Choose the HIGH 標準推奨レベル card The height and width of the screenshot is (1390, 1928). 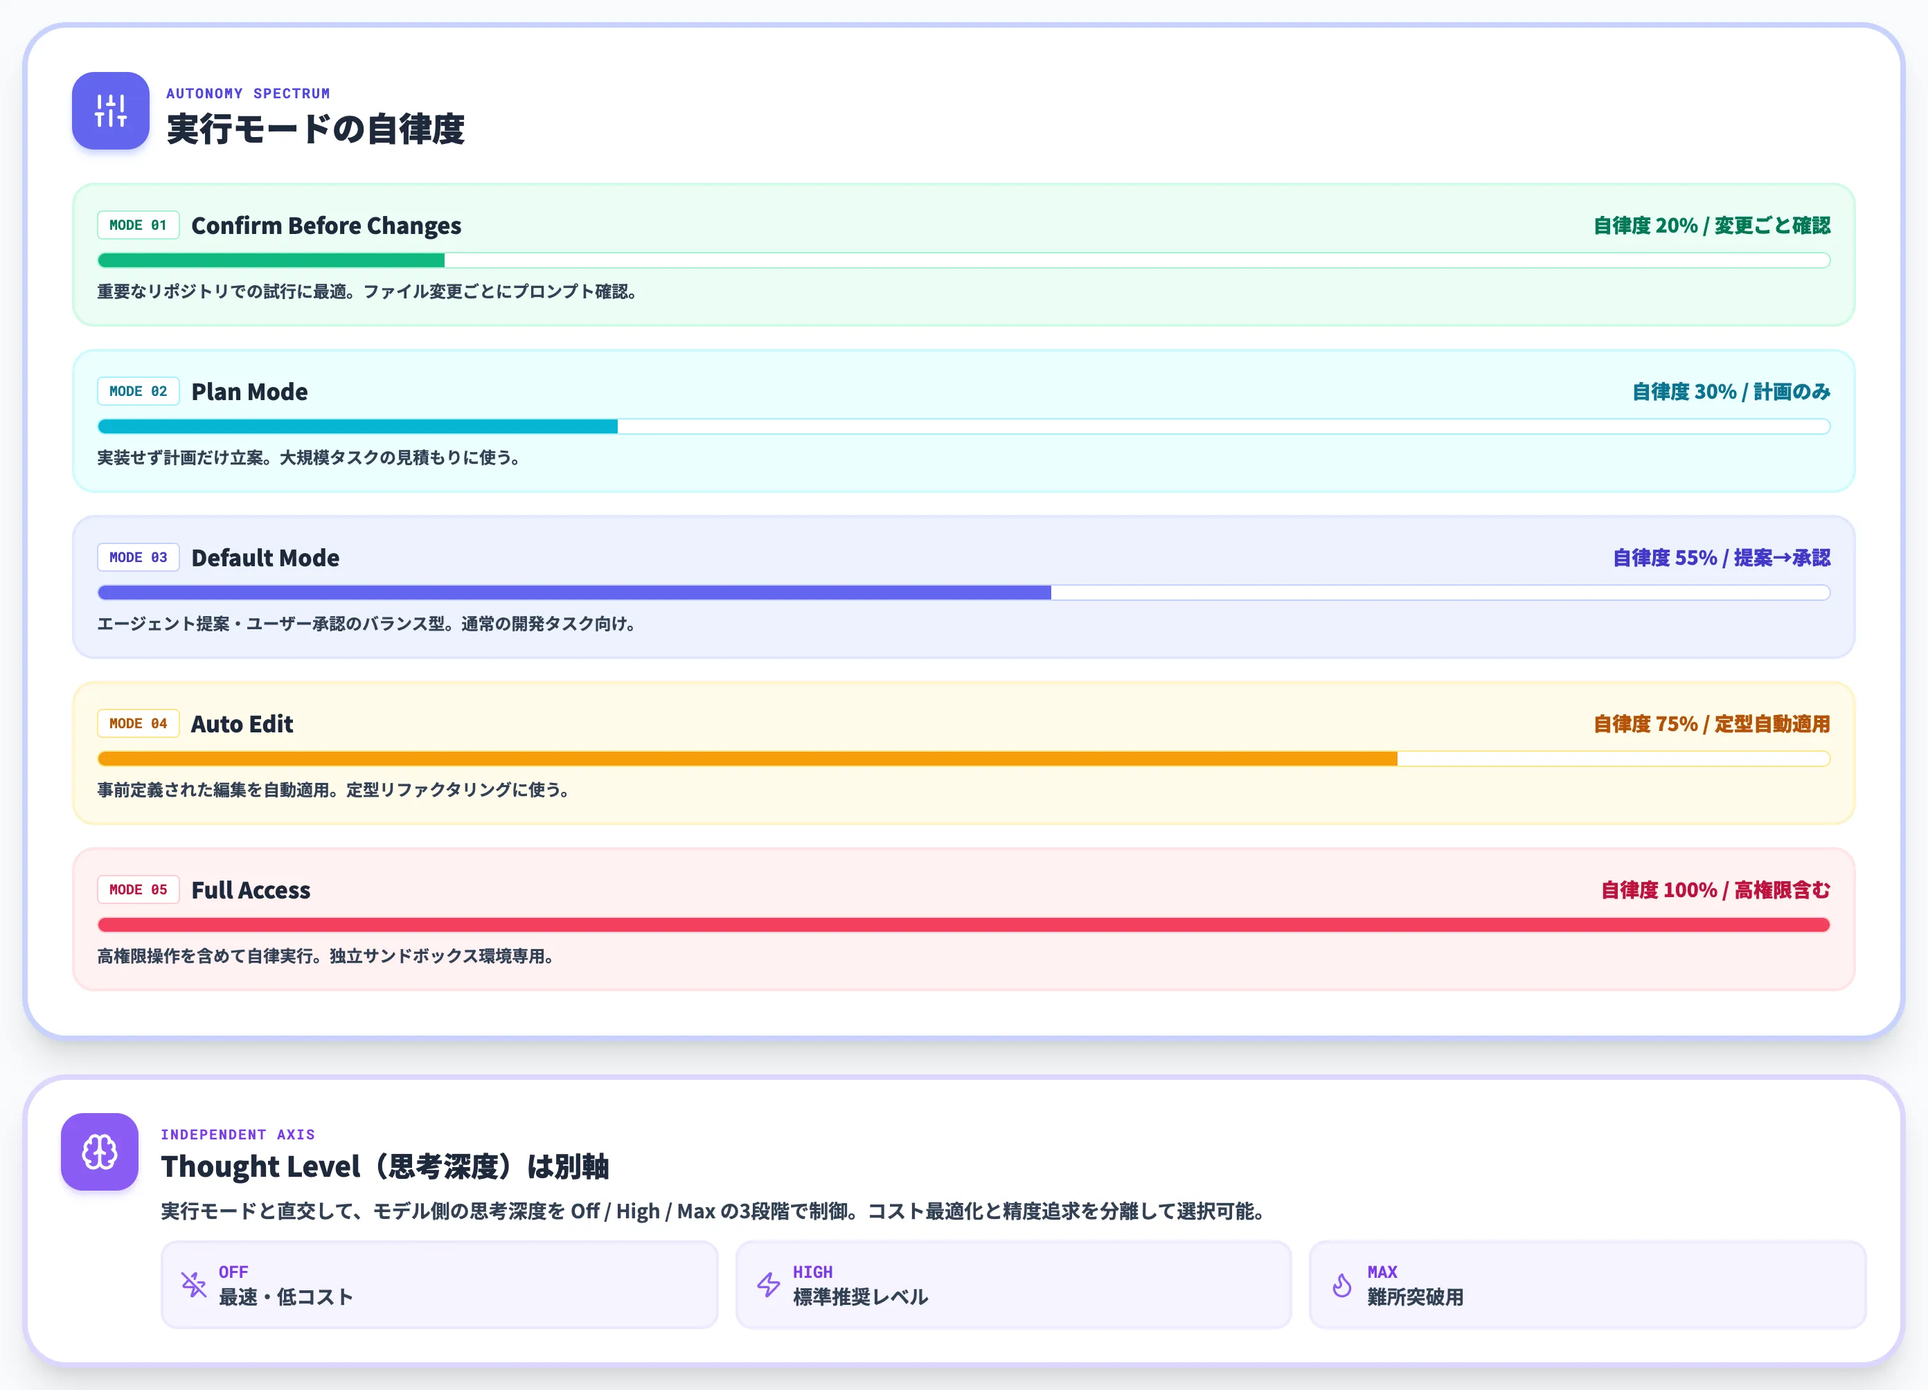(x=1013, y=1284)
